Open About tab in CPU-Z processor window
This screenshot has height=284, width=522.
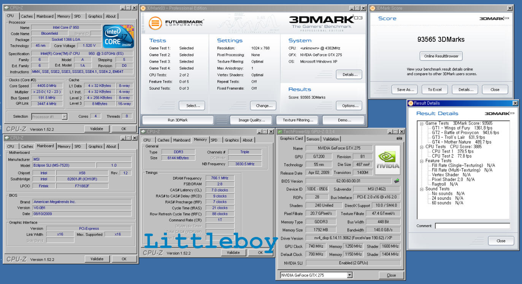[x=111, y=16]
